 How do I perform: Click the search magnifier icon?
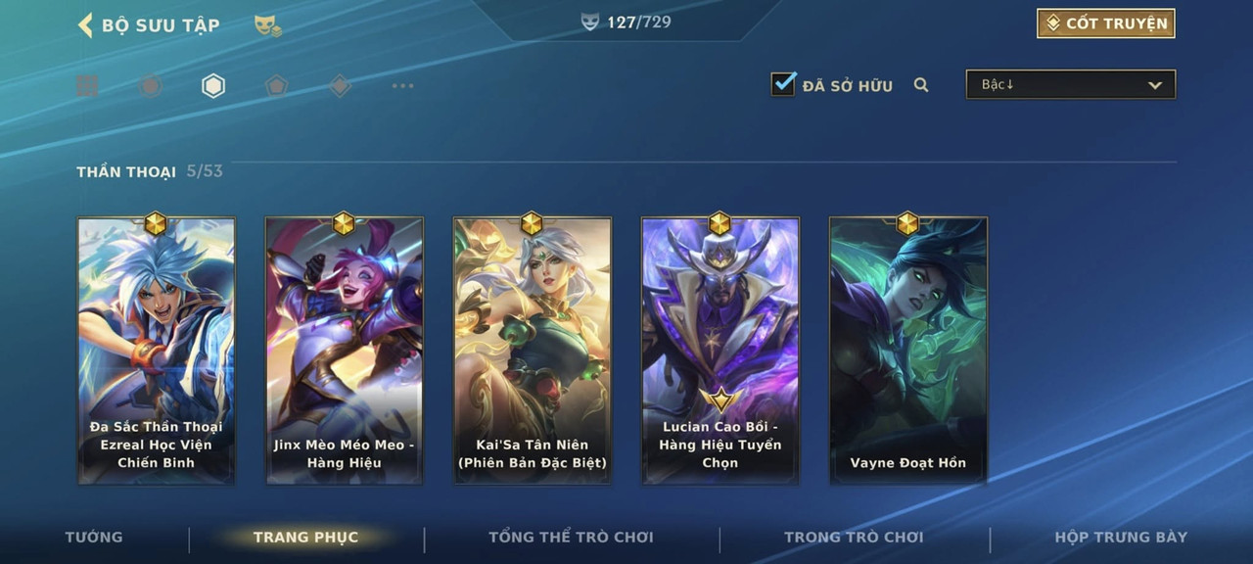tap(921, 85)
